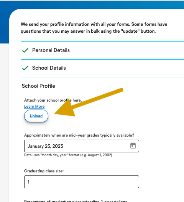Open the Learn More link

(34, 107)
